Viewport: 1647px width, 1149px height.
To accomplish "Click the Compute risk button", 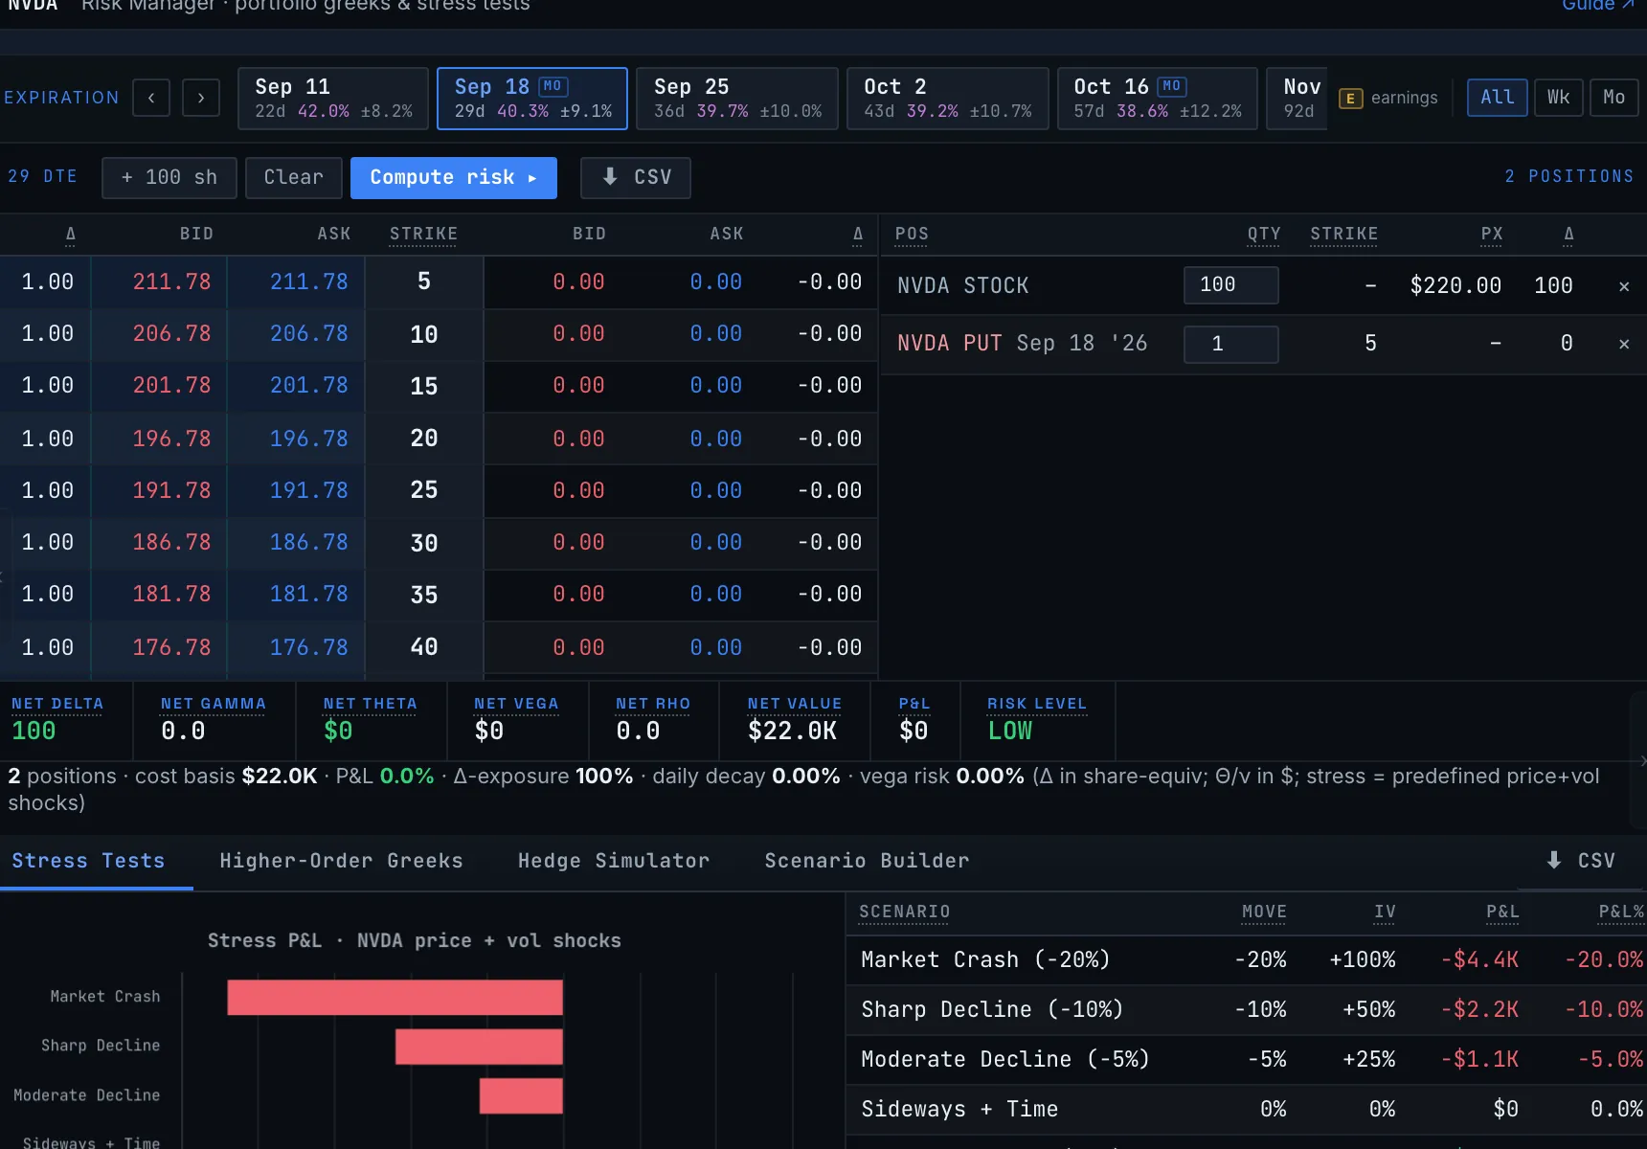I will click(x=454, y=178).
